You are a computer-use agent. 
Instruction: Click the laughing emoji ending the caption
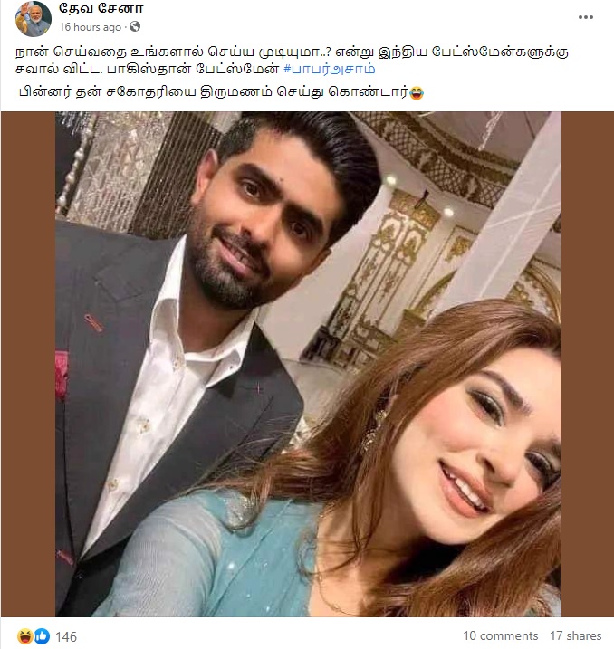417,92
